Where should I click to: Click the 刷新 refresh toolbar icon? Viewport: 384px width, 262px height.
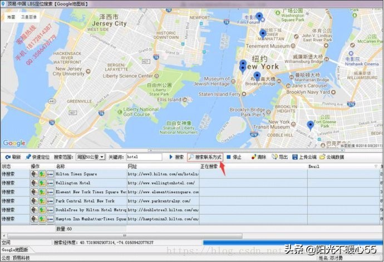click(8, 157)
